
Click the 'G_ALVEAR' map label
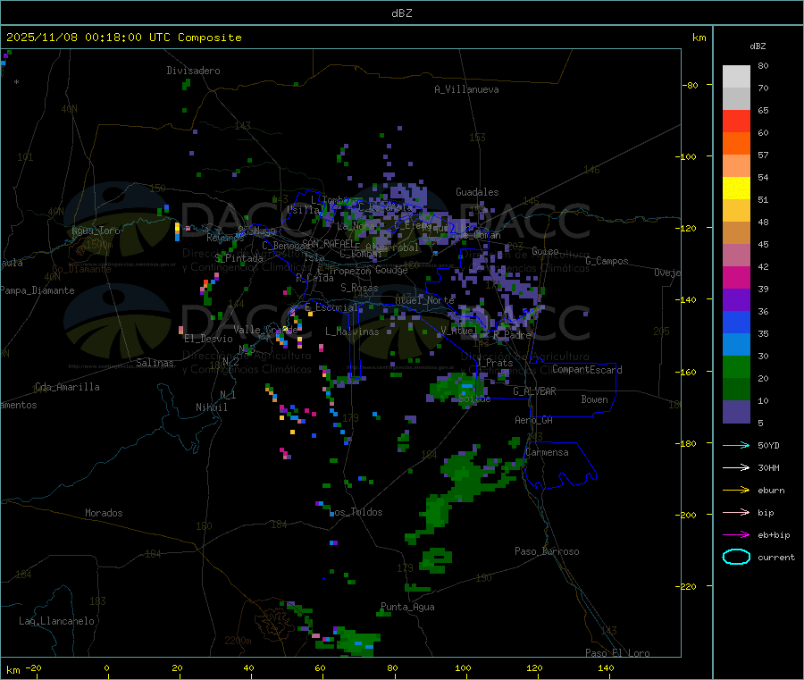(535, 391)
